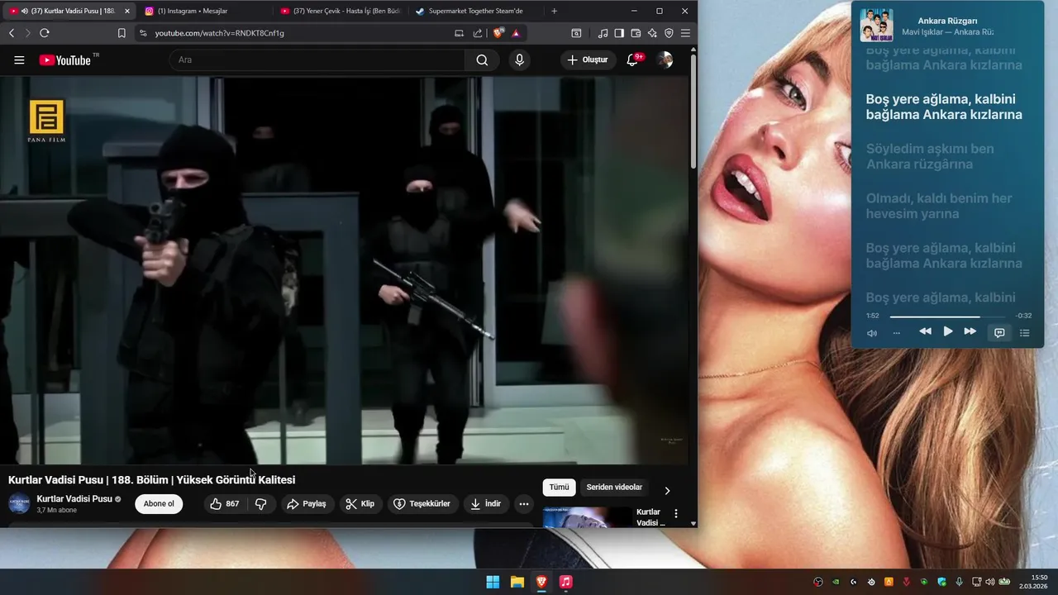Image resolution: width=1058 pixels, height=595 pixels.
Task: Click the Oluştur create button
Action: [x=588, y=59]
